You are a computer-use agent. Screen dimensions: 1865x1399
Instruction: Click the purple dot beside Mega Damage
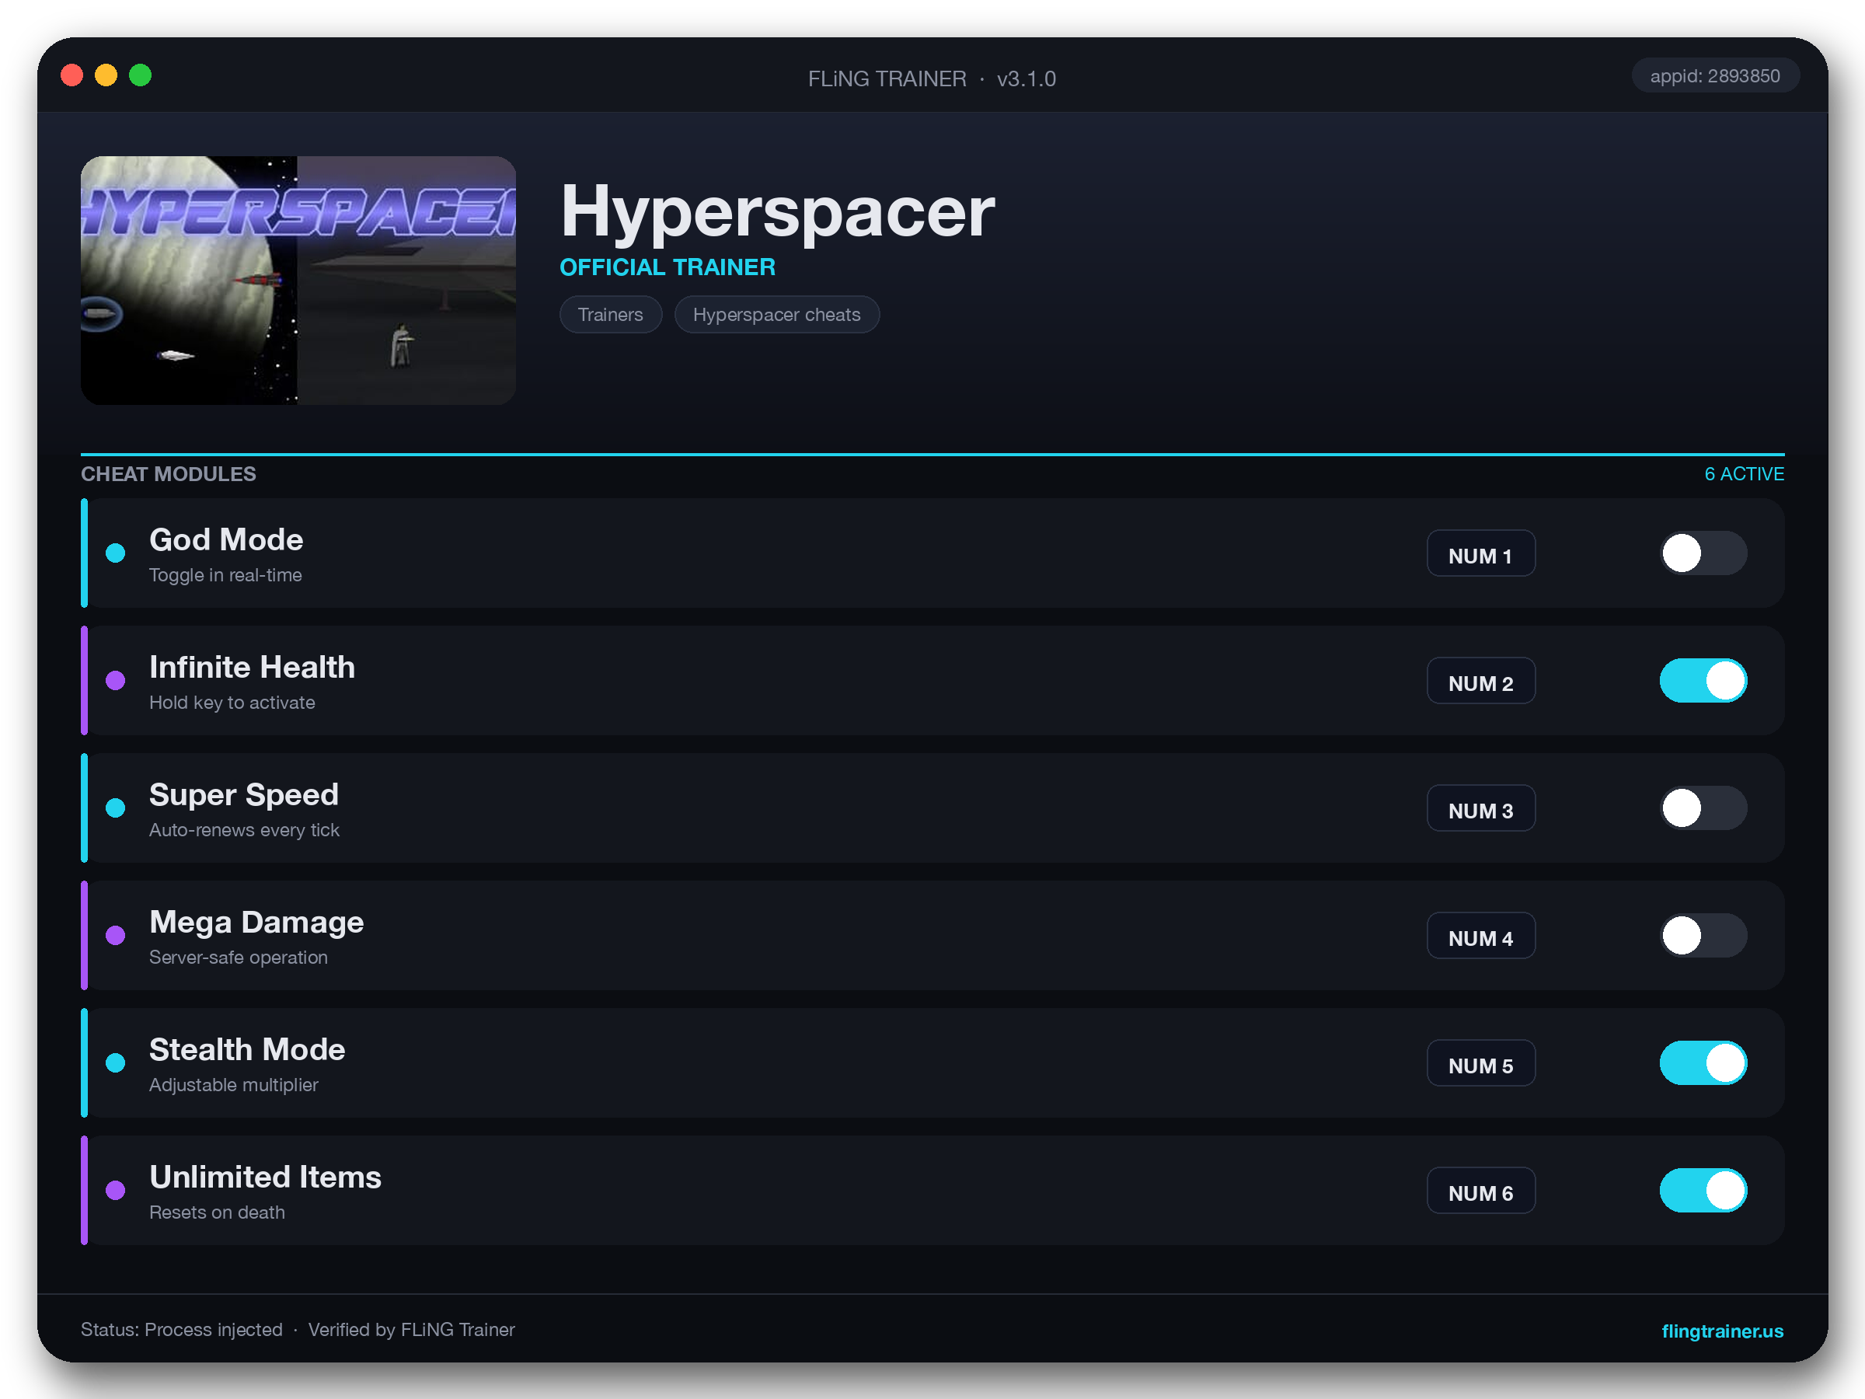pyautogui.click(x=116, y=935)
